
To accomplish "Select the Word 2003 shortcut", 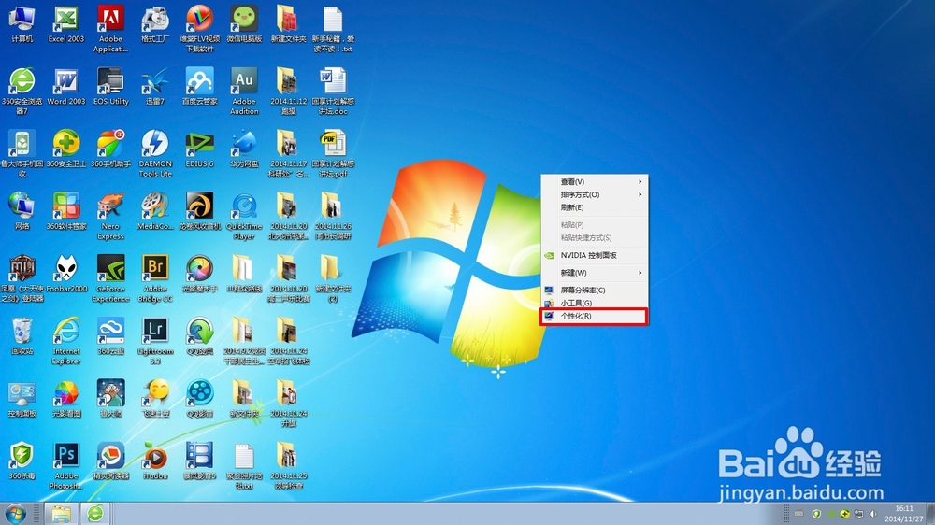I will pos(66,87).
